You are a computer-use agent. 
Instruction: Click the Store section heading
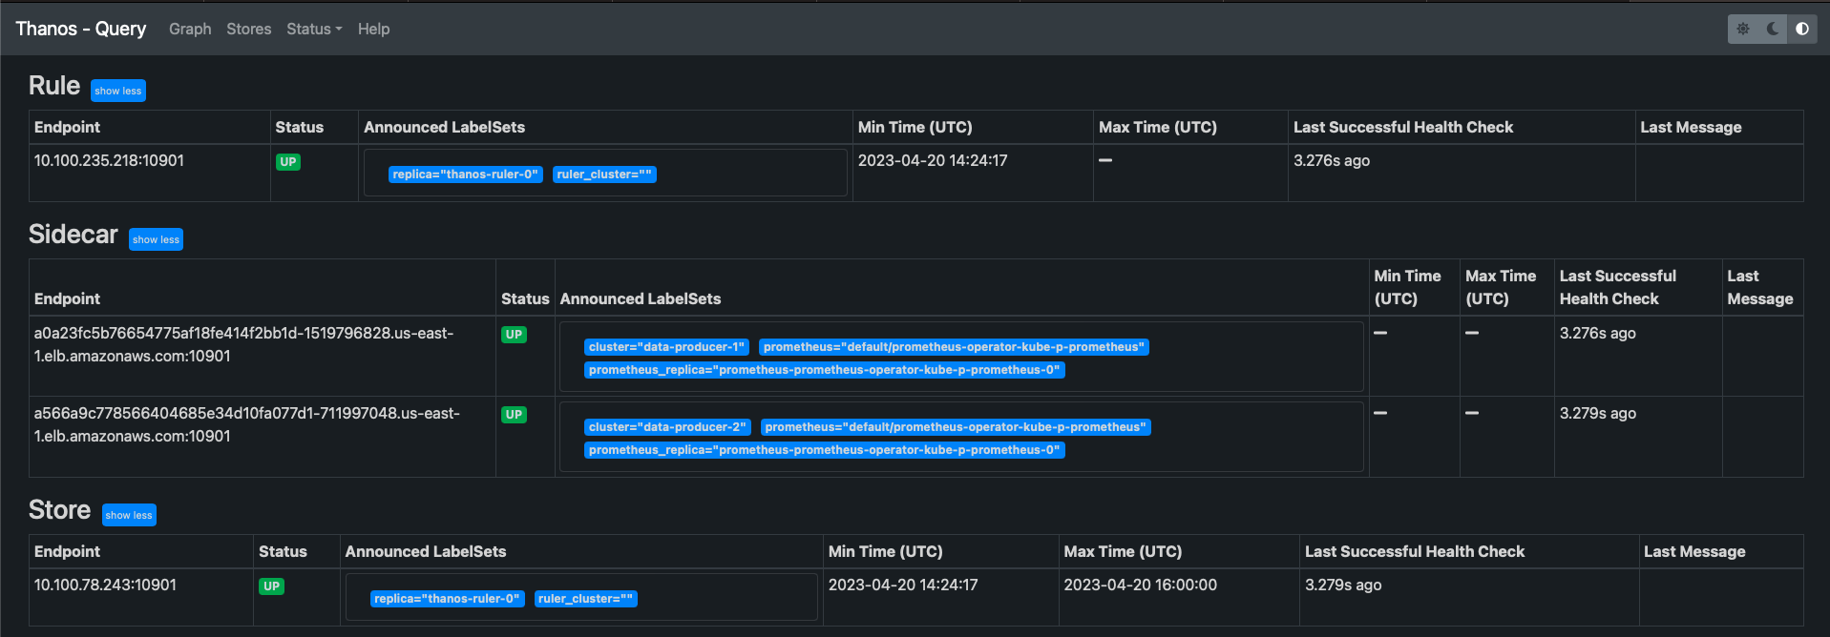click(59, 510)
